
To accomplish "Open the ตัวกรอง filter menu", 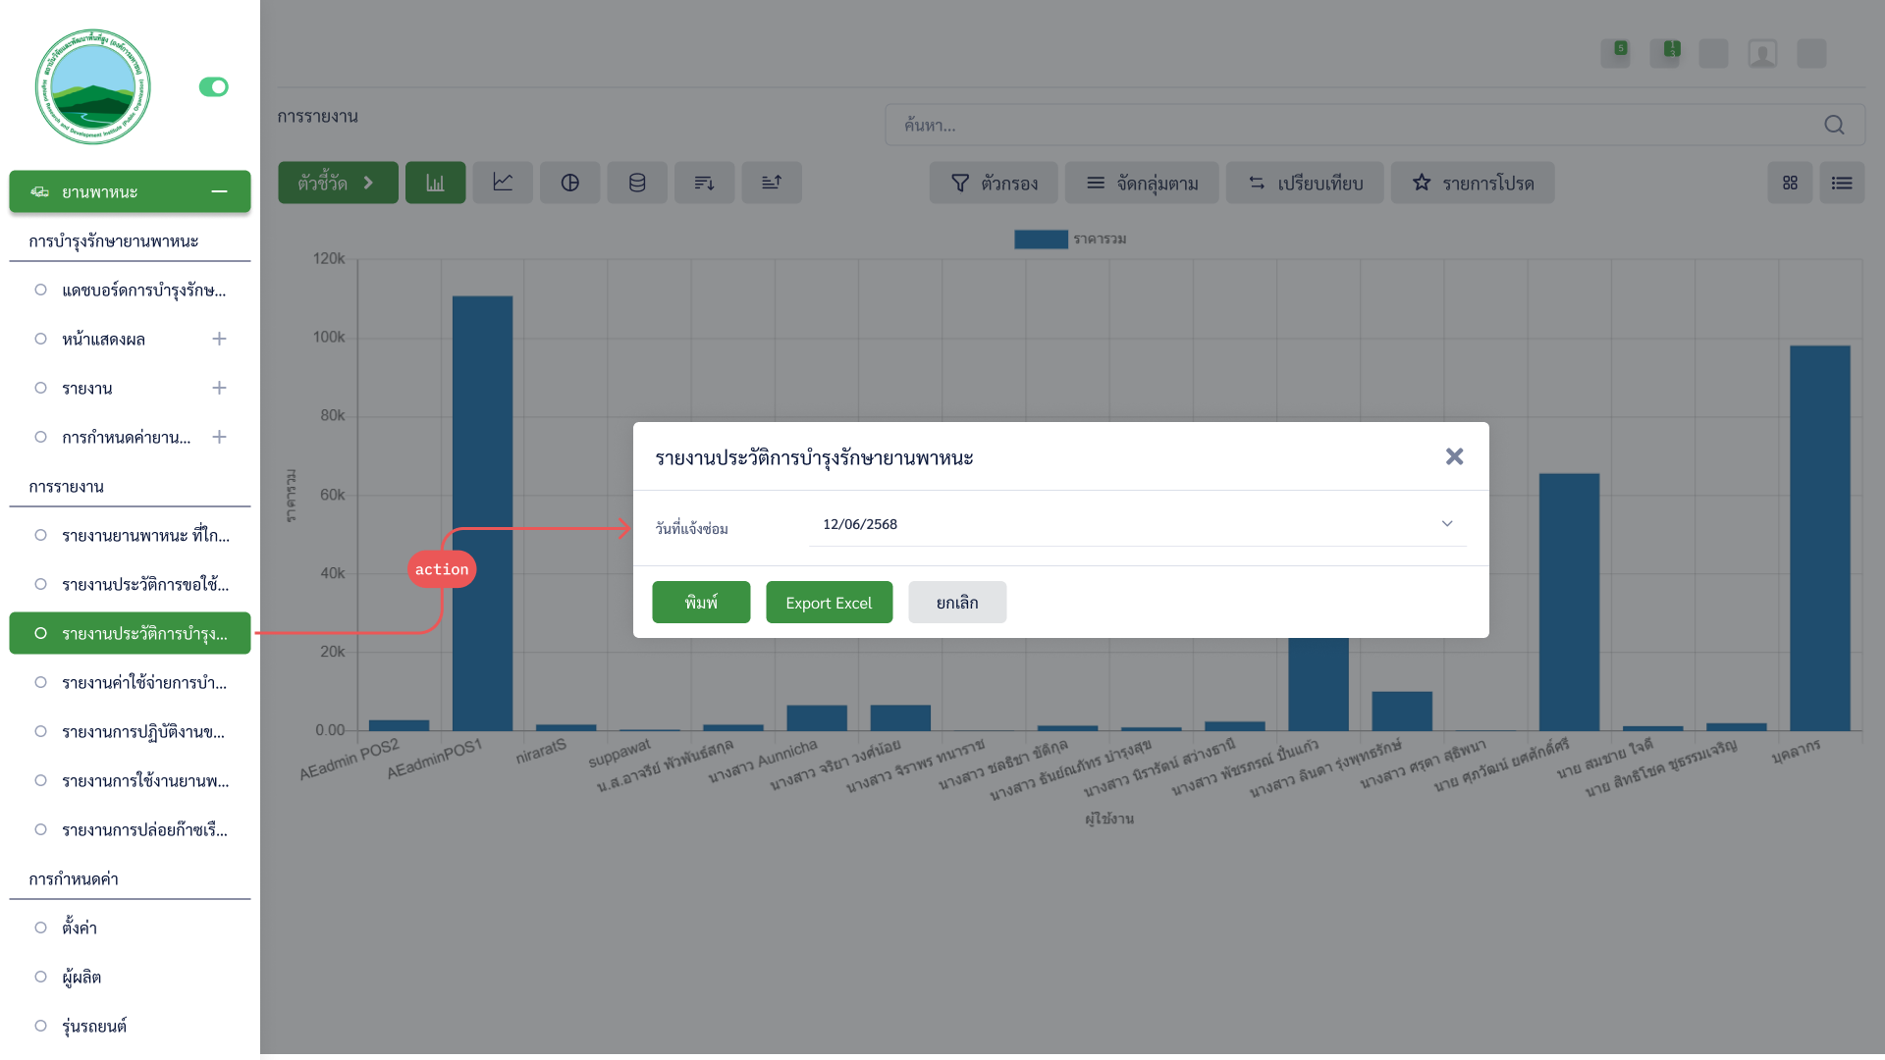I will 994,183.
